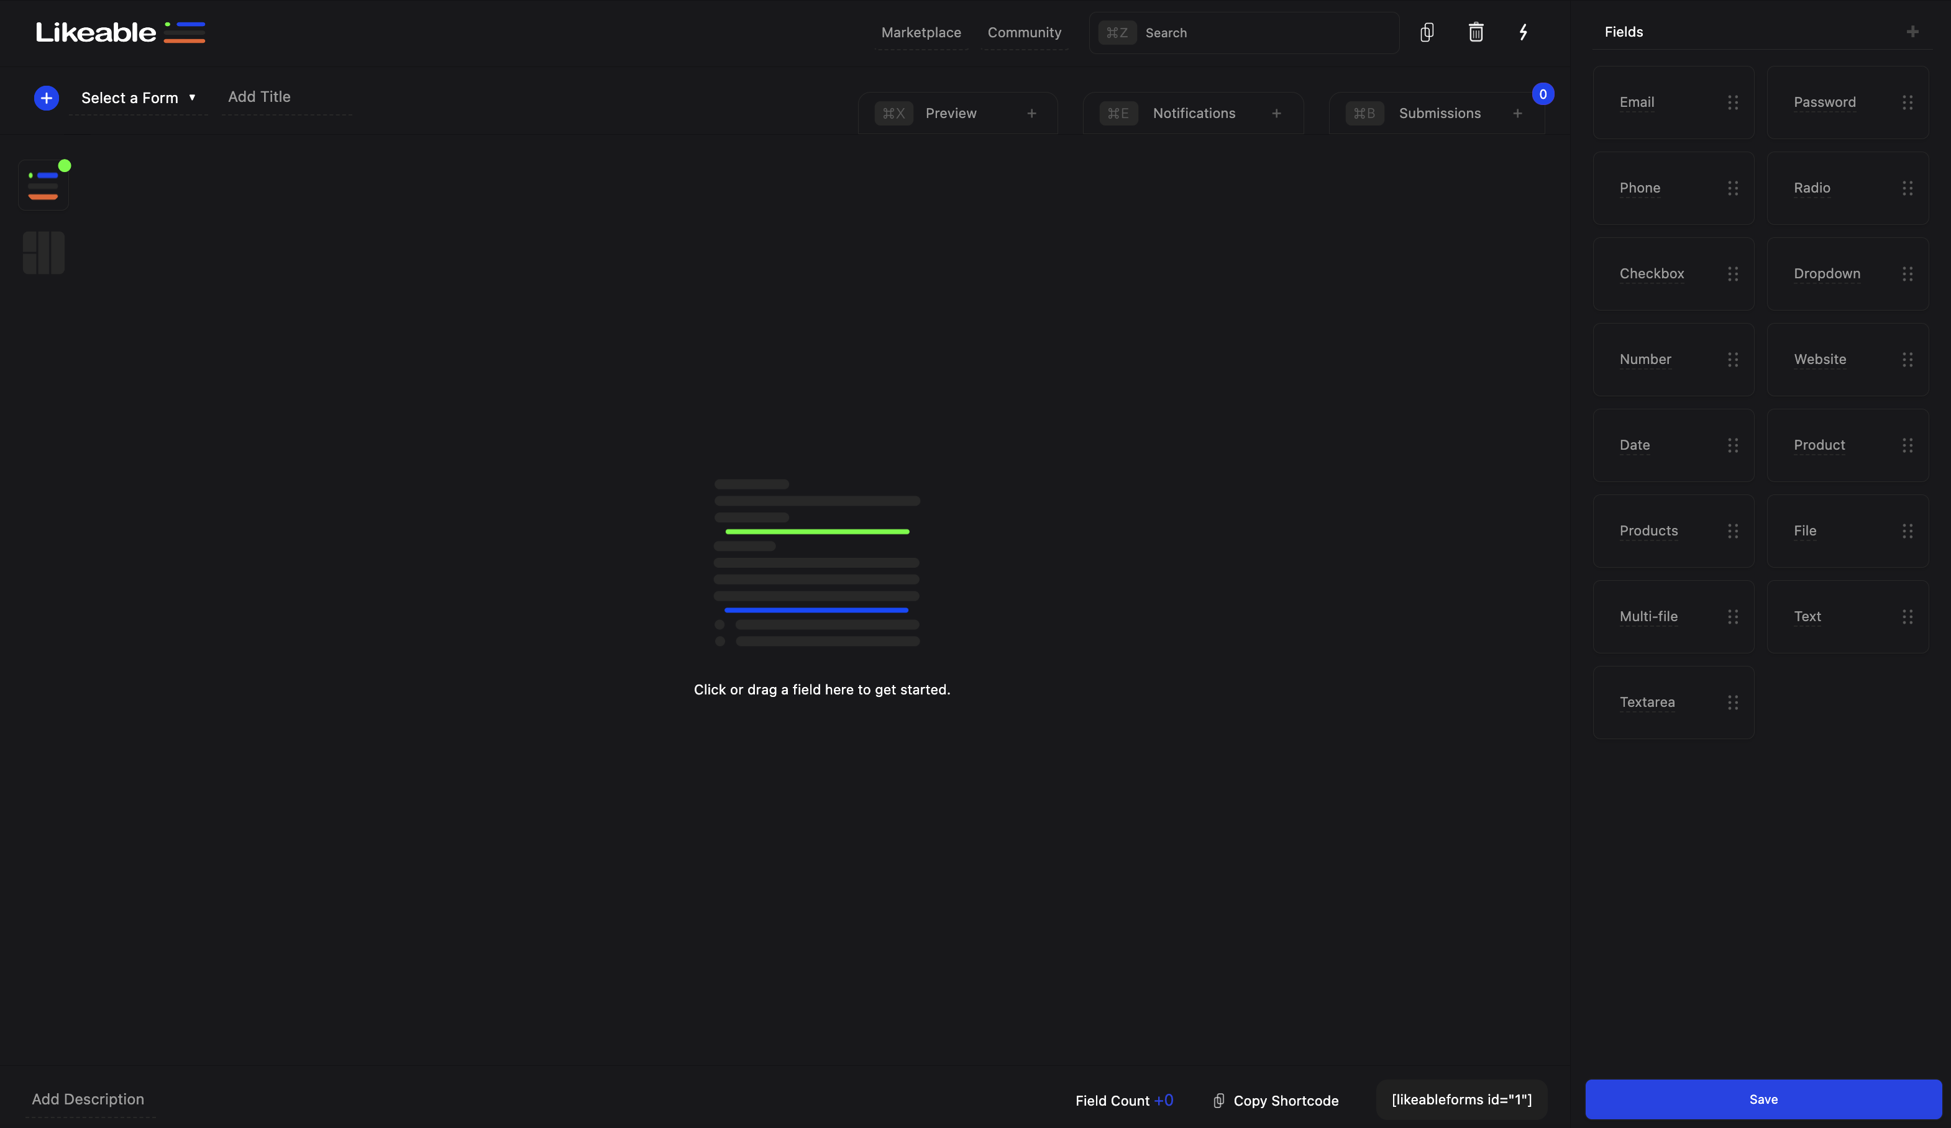Open the column layout sidebar icon
Screen dimensions: 1951x1128
(43, 252)
